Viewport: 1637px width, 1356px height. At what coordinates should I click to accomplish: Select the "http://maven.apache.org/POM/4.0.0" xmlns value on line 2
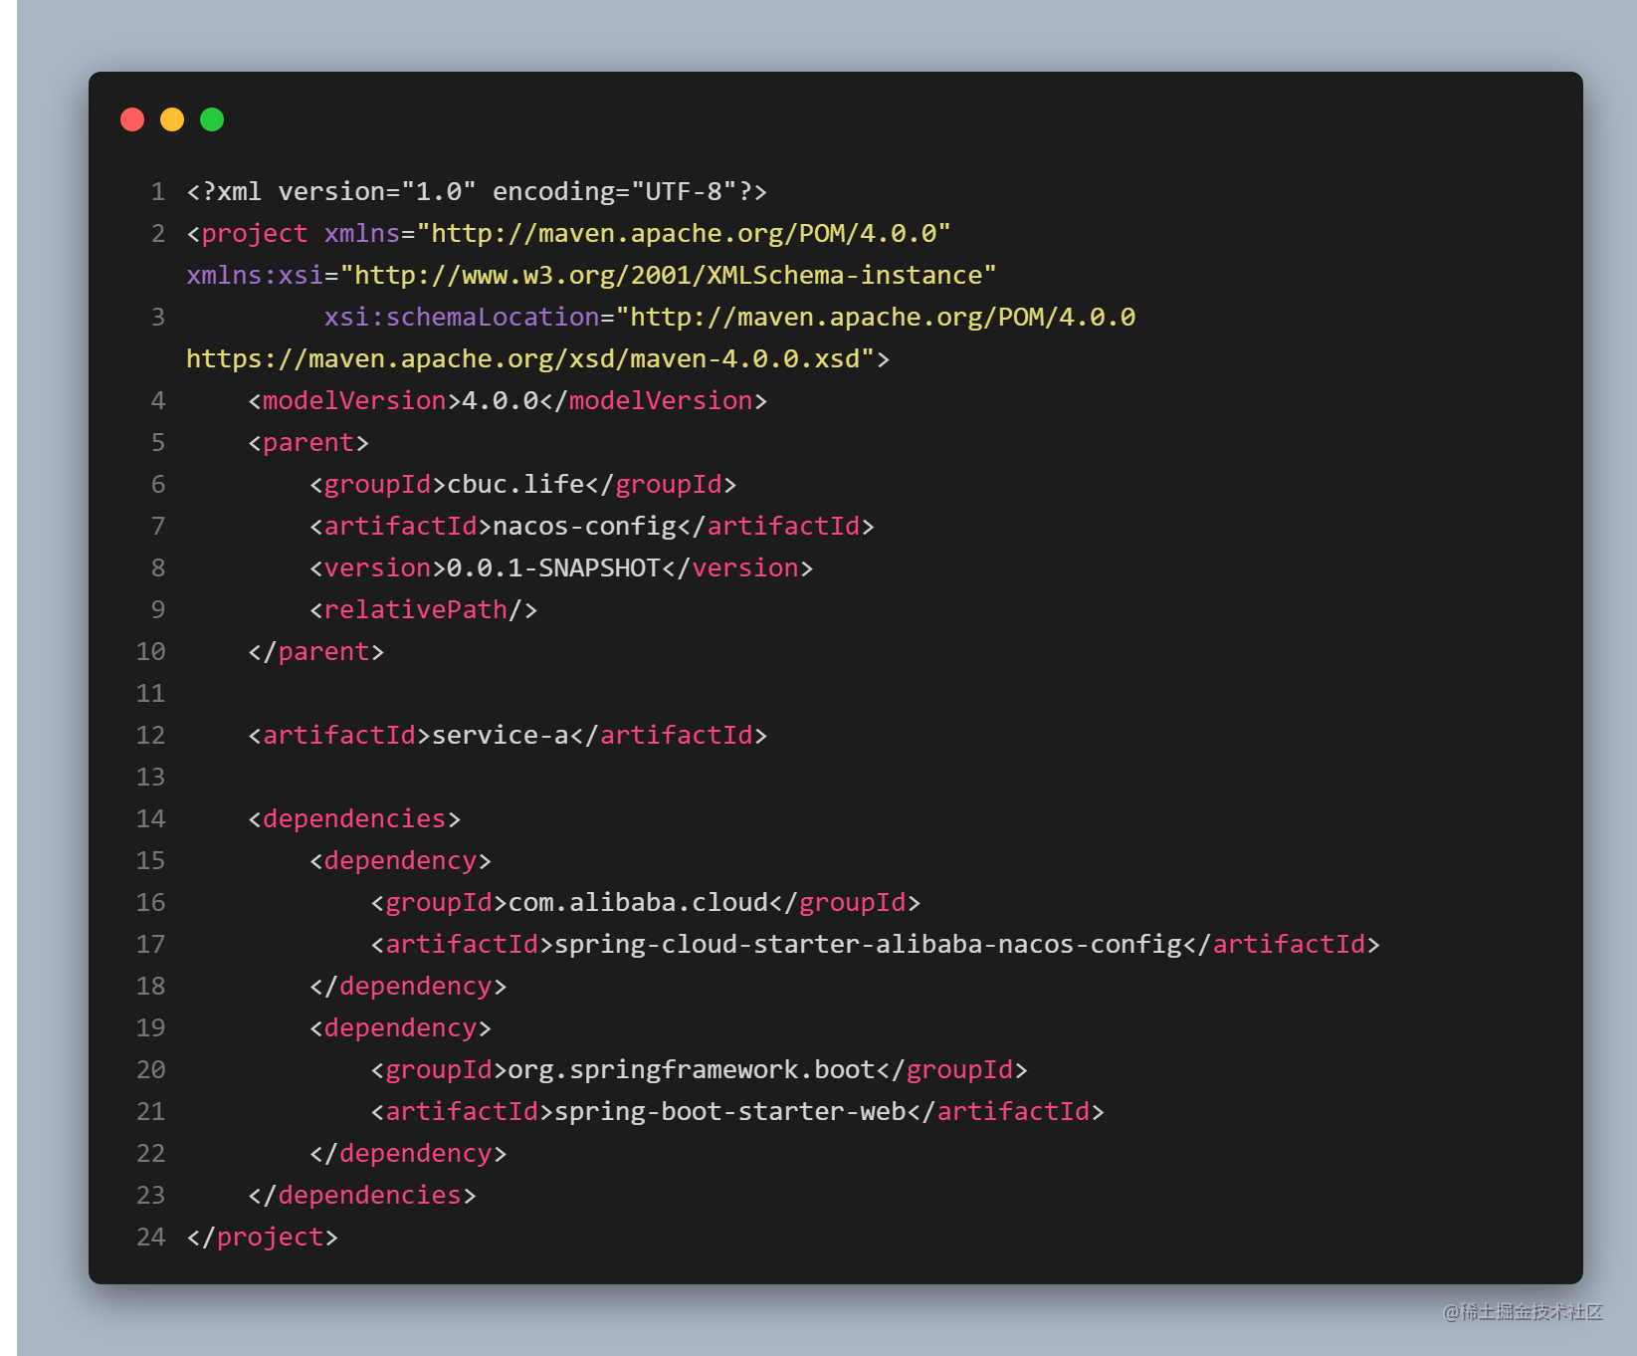pos(684,233)
